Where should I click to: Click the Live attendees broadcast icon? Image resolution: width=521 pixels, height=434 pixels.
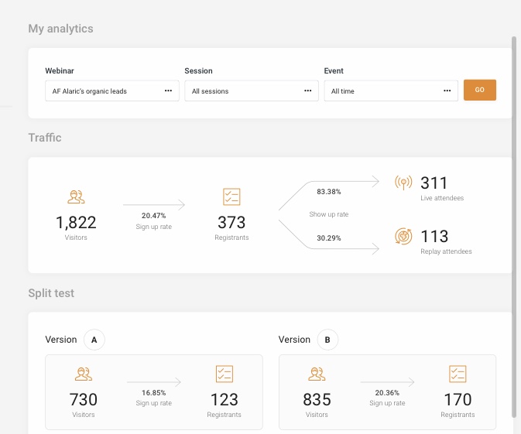pos(403,183)
